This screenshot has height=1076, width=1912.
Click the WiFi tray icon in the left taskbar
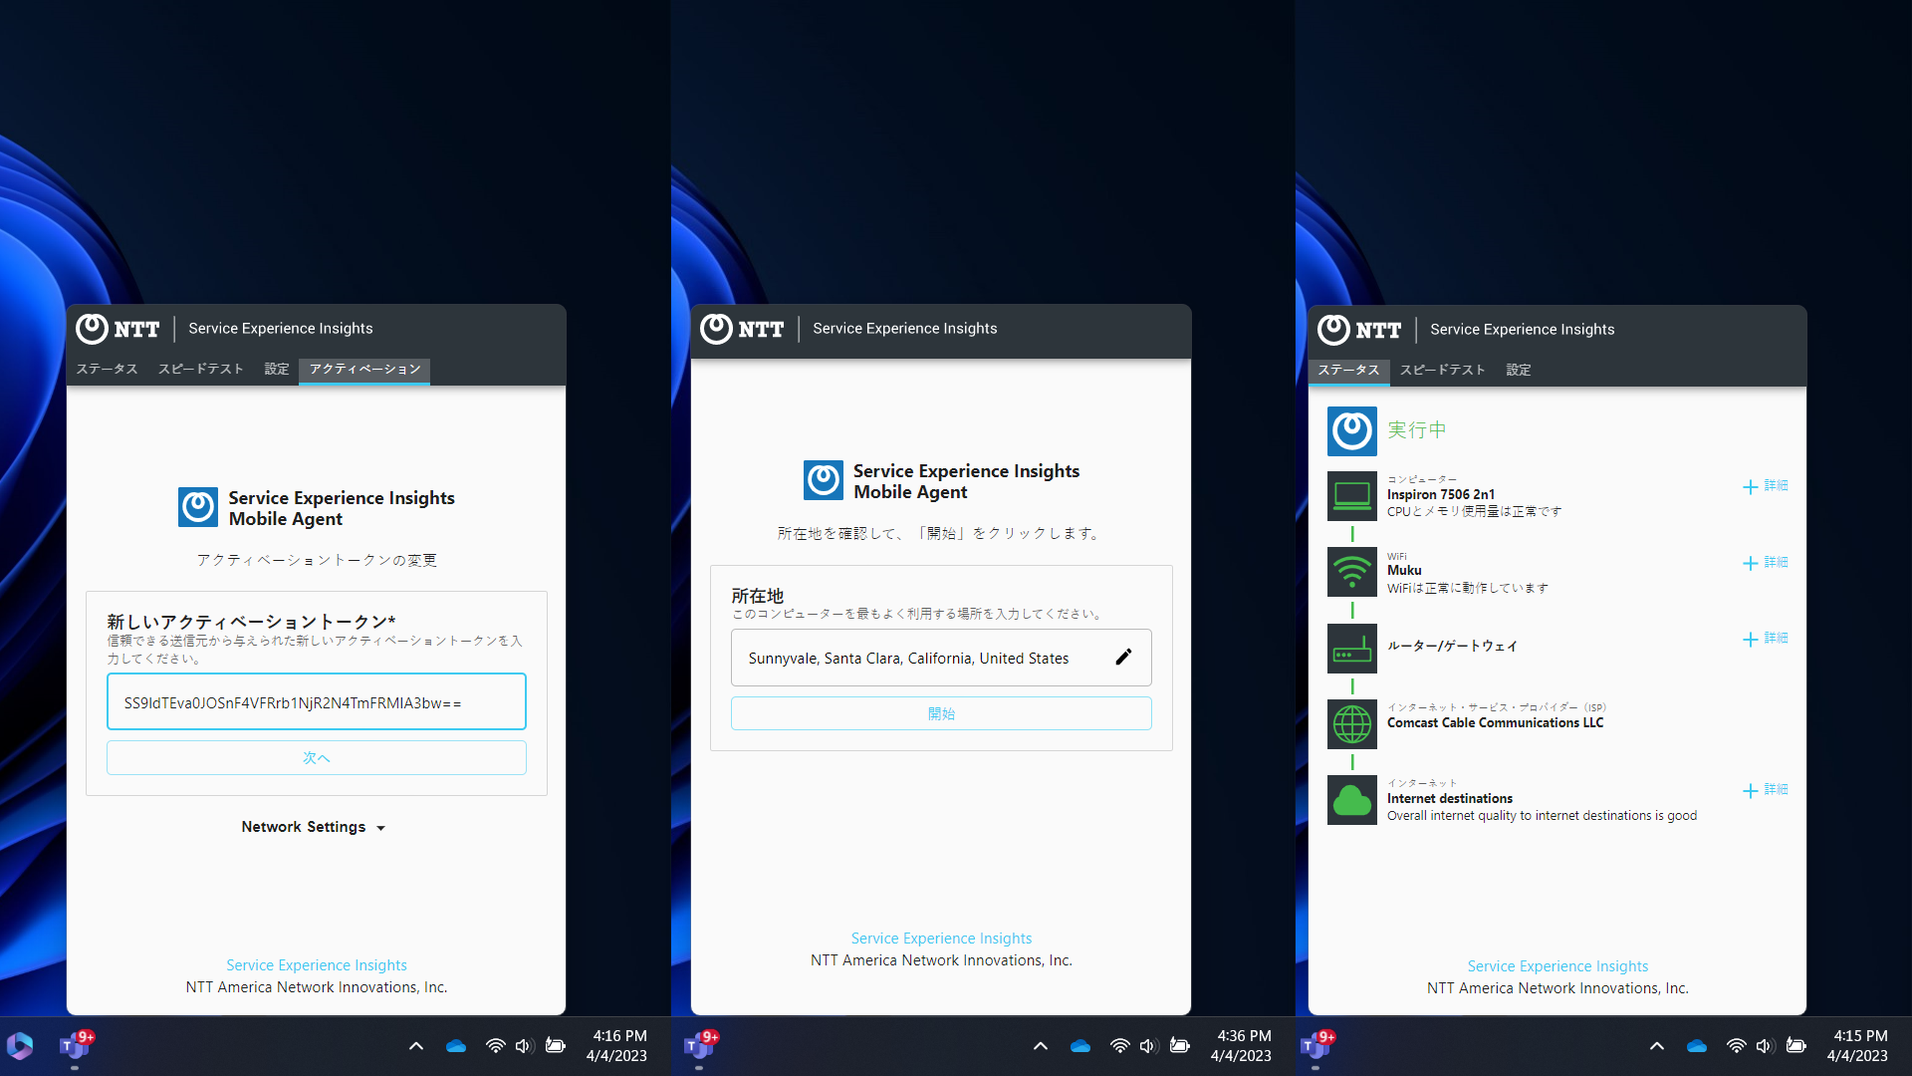click(x=495, y=1046)
